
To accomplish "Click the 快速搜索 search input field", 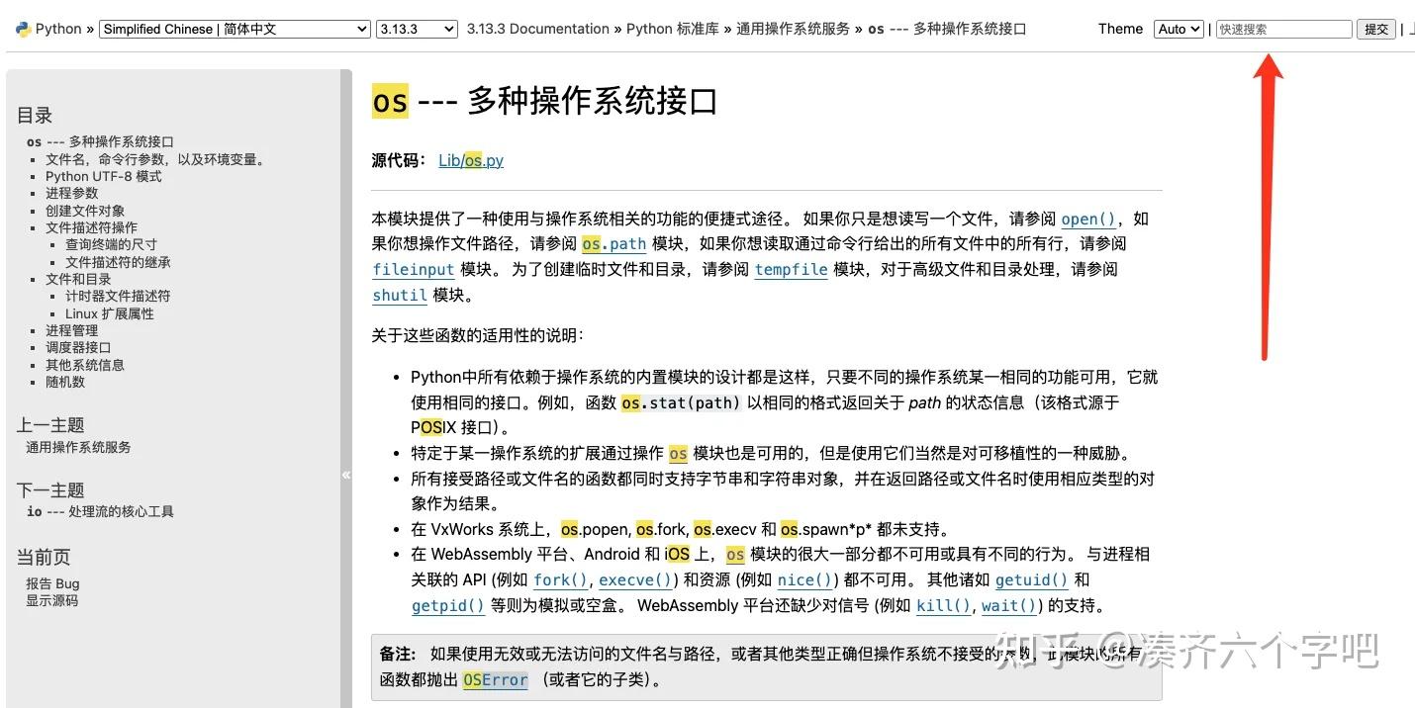I will click(1283, 29).
